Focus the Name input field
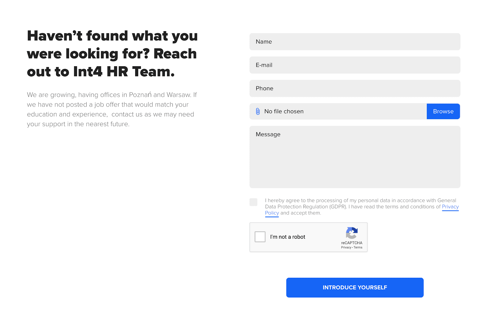Screen dimensions: 485x310 355,42
